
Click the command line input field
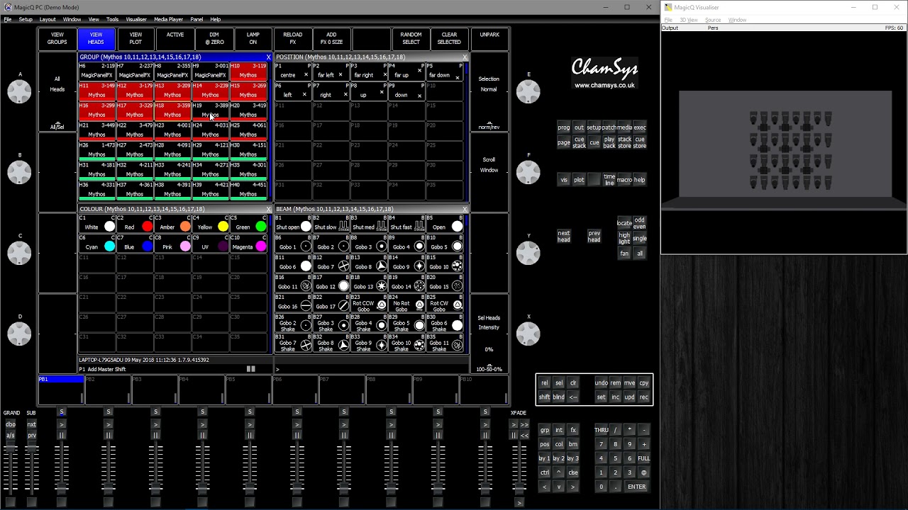[372, 369]
